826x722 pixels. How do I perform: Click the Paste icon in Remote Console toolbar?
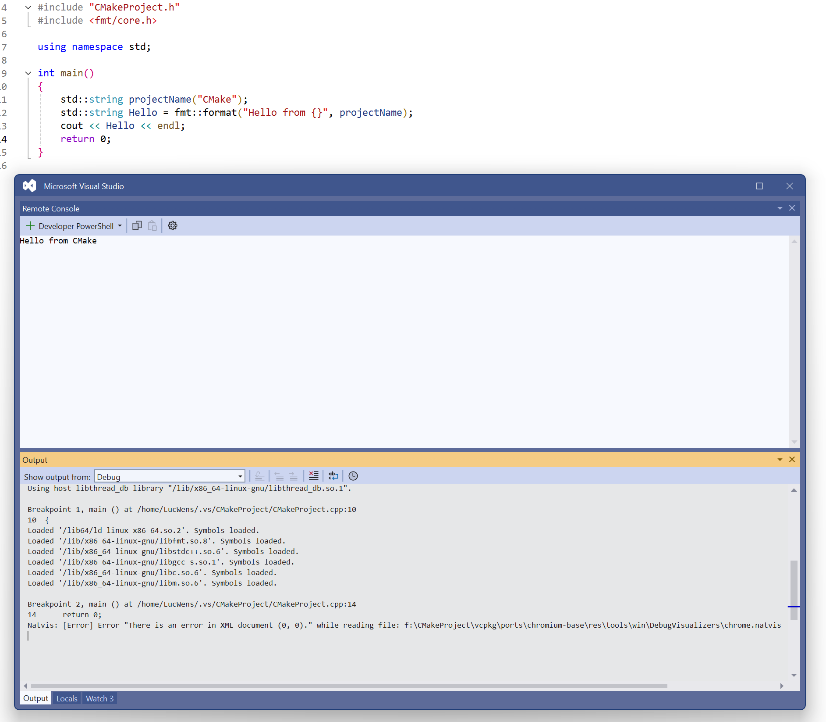click(x=152, y=226)
